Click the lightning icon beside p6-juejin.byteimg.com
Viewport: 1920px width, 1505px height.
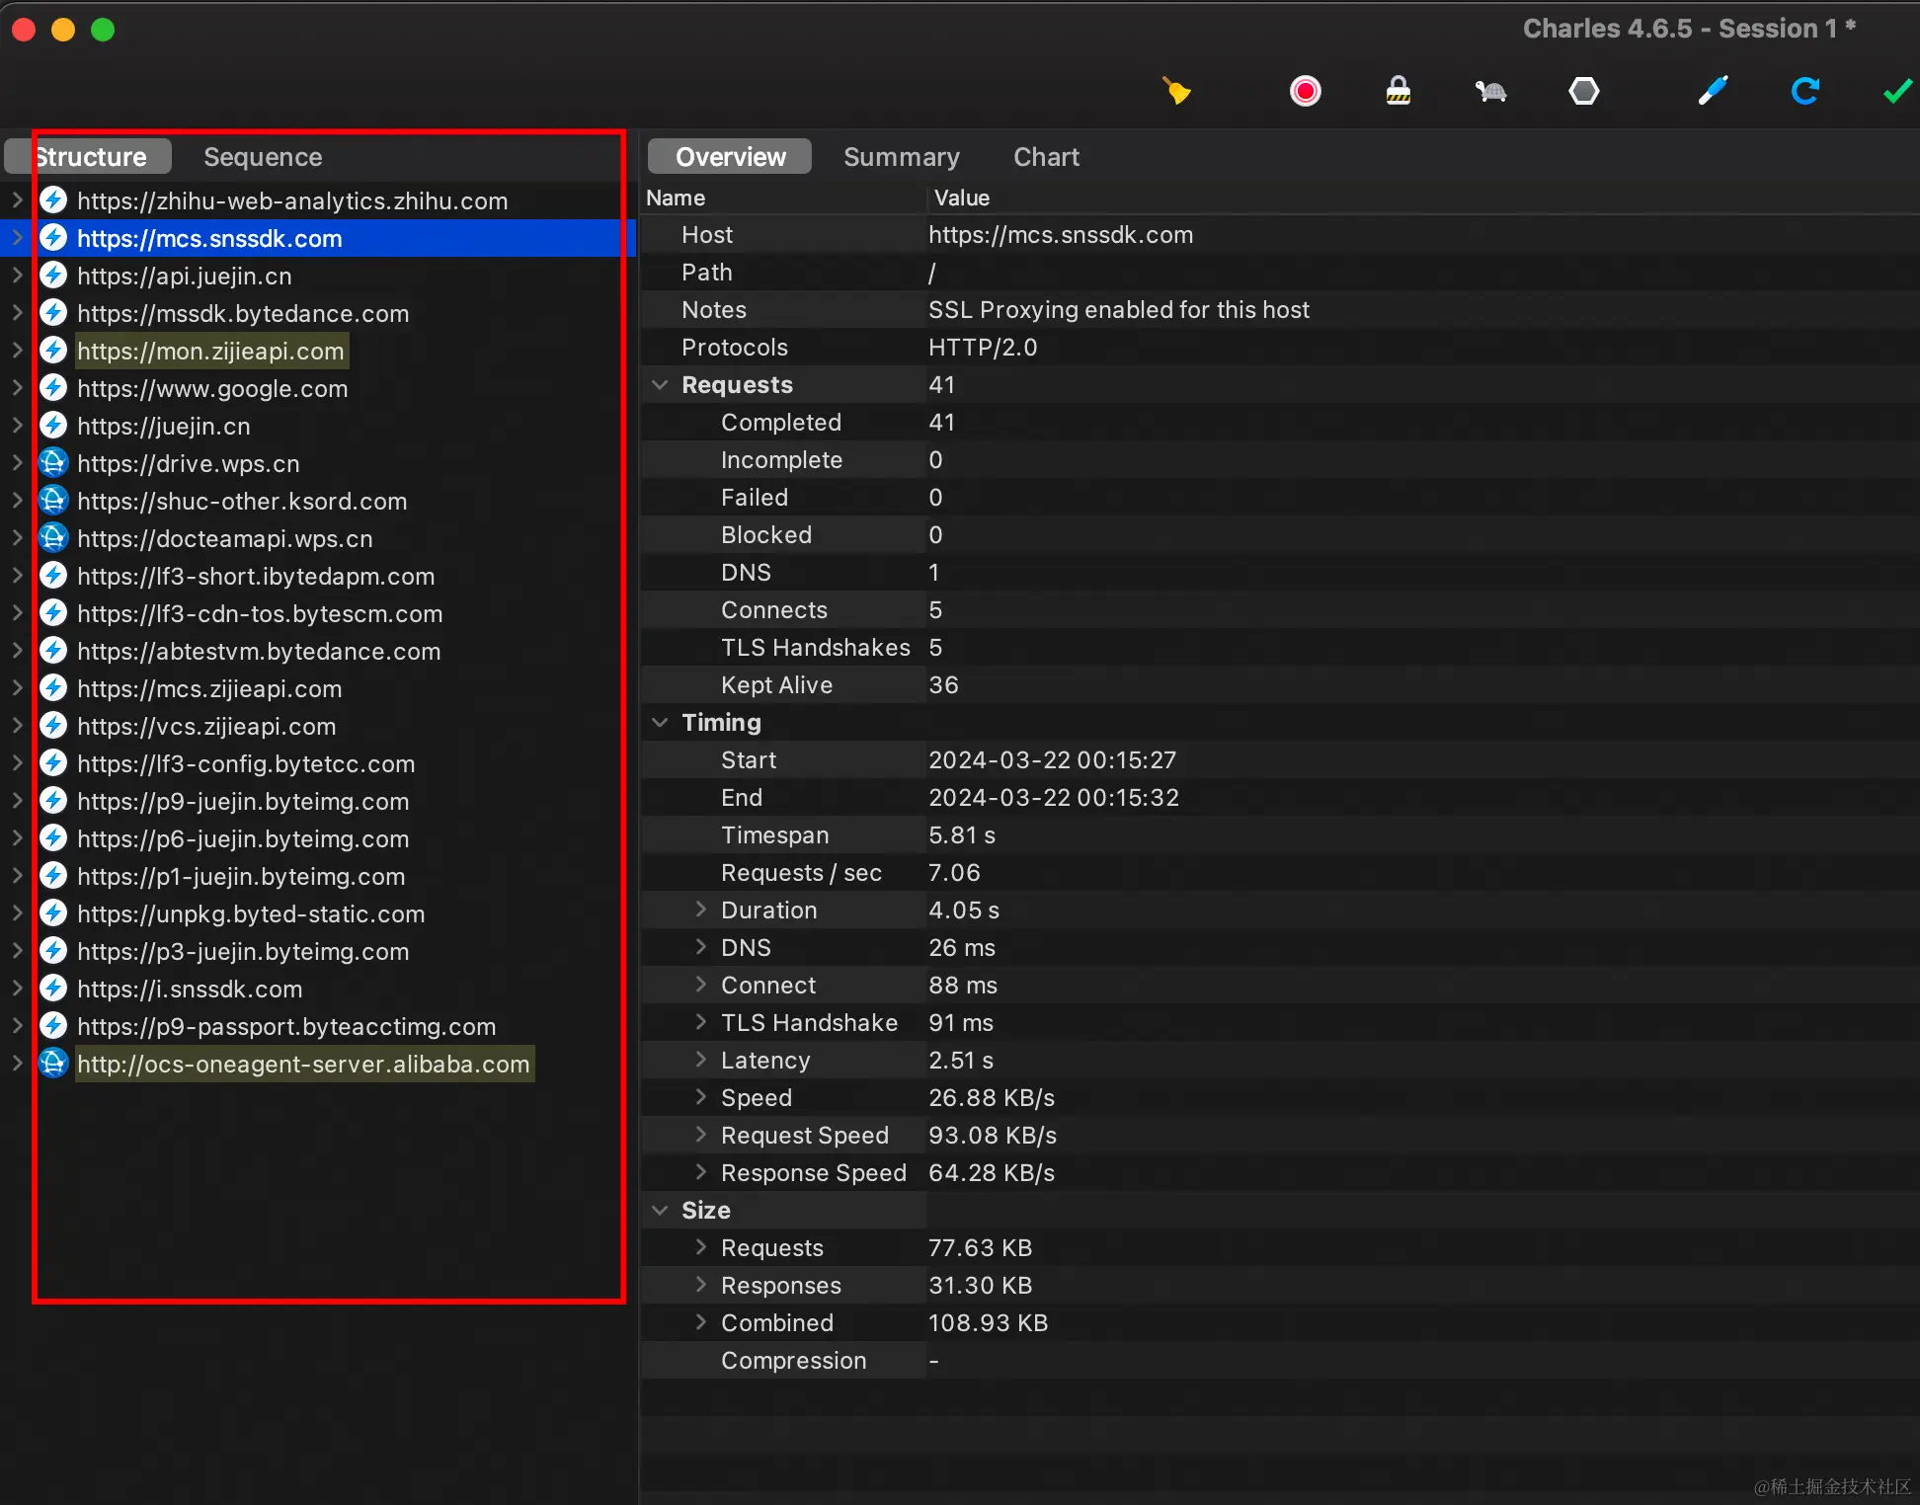point(53,838)
